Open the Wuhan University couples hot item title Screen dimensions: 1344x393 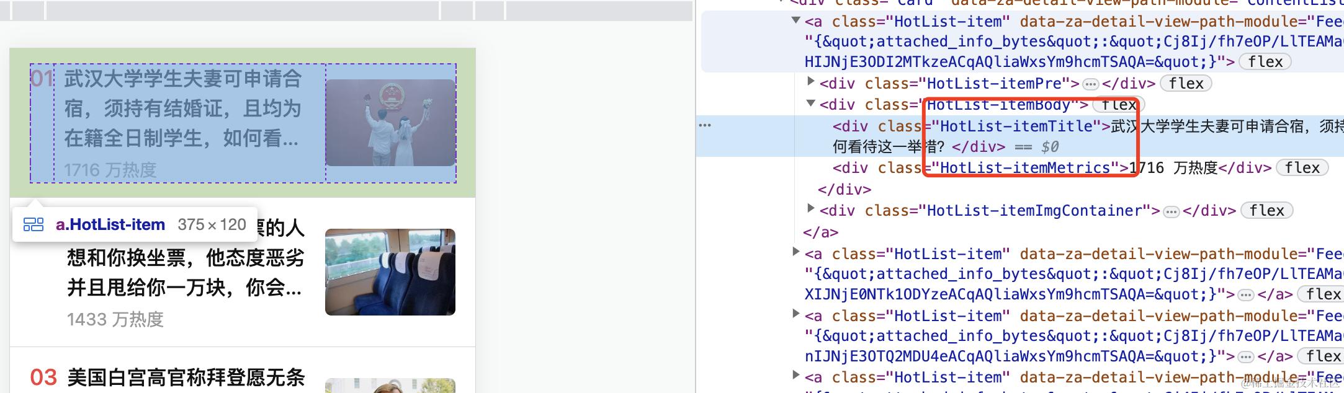coord(182,108)
